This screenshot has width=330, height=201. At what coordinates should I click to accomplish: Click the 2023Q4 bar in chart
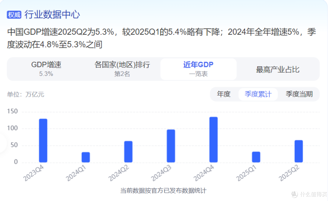point(43,140)
